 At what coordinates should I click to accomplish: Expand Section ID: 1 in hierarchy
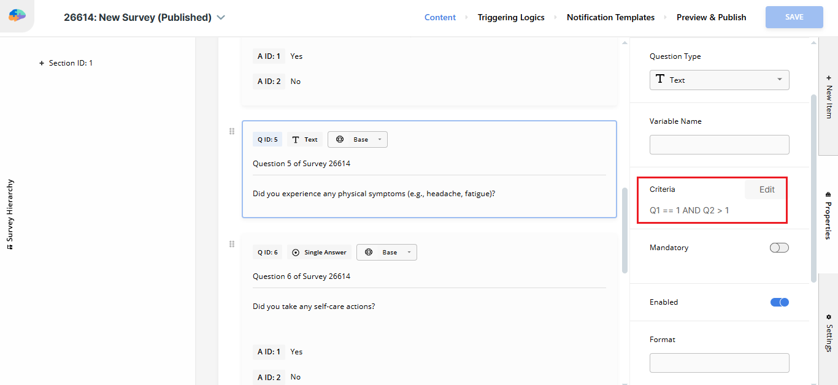pyautogui.click(x=42, y=63)
